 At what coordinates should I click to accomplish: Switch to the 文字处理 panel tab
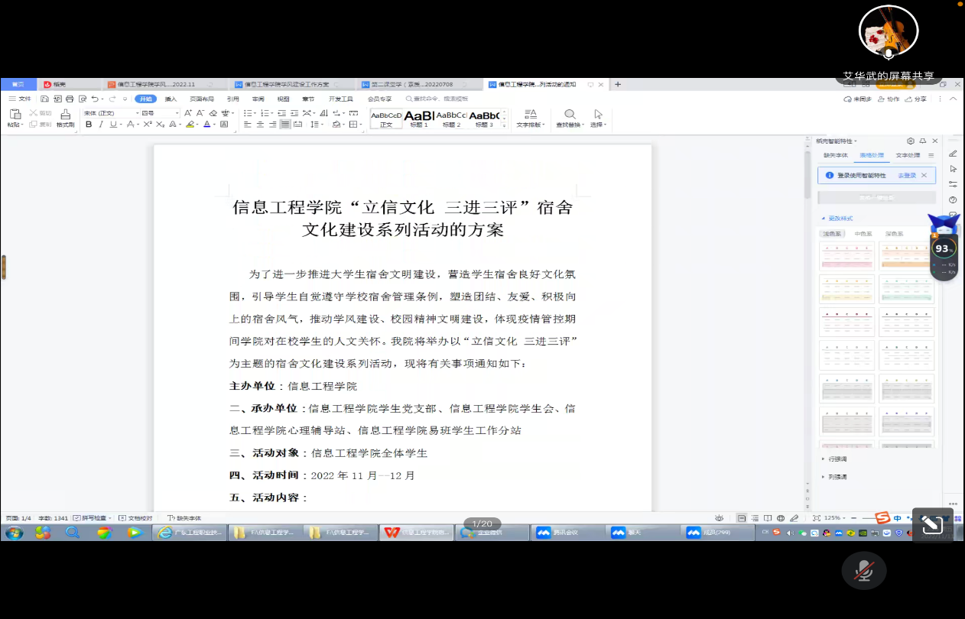click(908, 155)
